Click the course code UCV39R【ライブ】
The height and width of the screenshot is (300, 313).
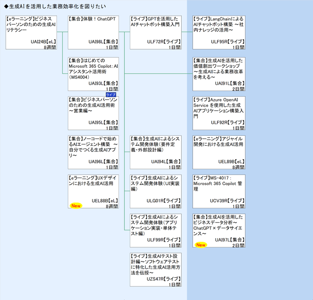point(227,201)
